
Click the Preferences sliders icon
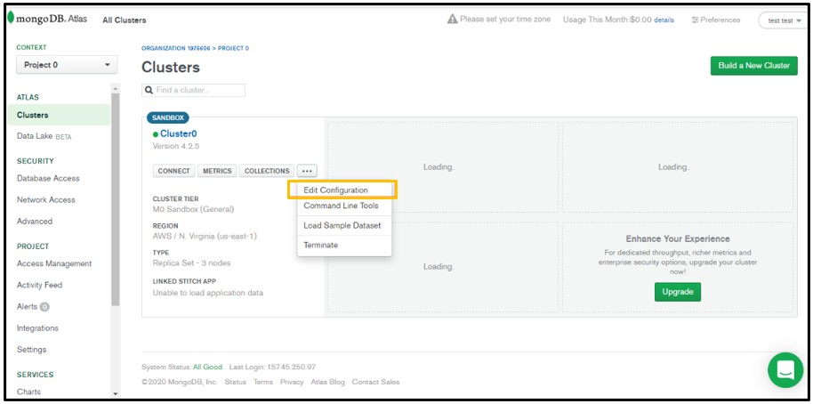pyautogui.click(x=695, y=20)
